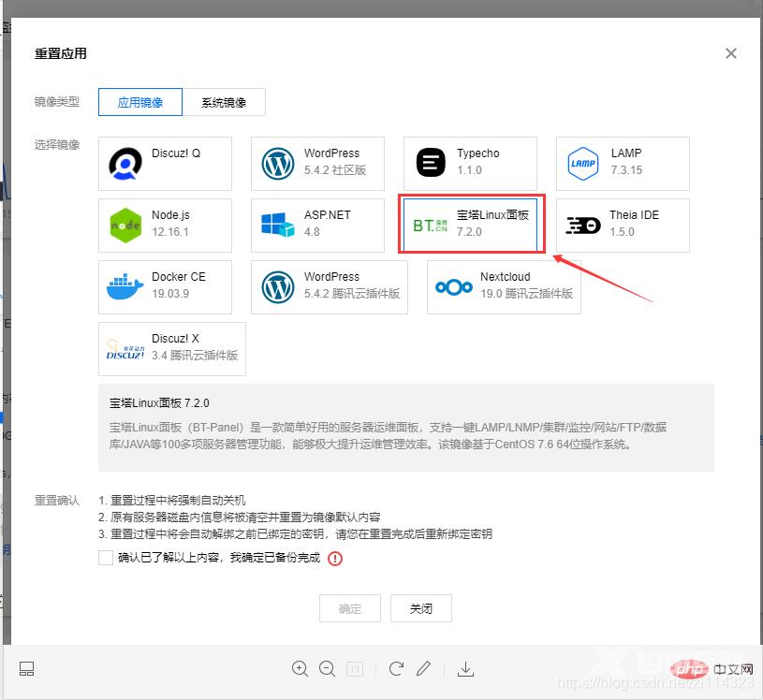Switch to the 系统镜像 tab
The height and width of the screenshot is (700, 763).
[225, 103]
